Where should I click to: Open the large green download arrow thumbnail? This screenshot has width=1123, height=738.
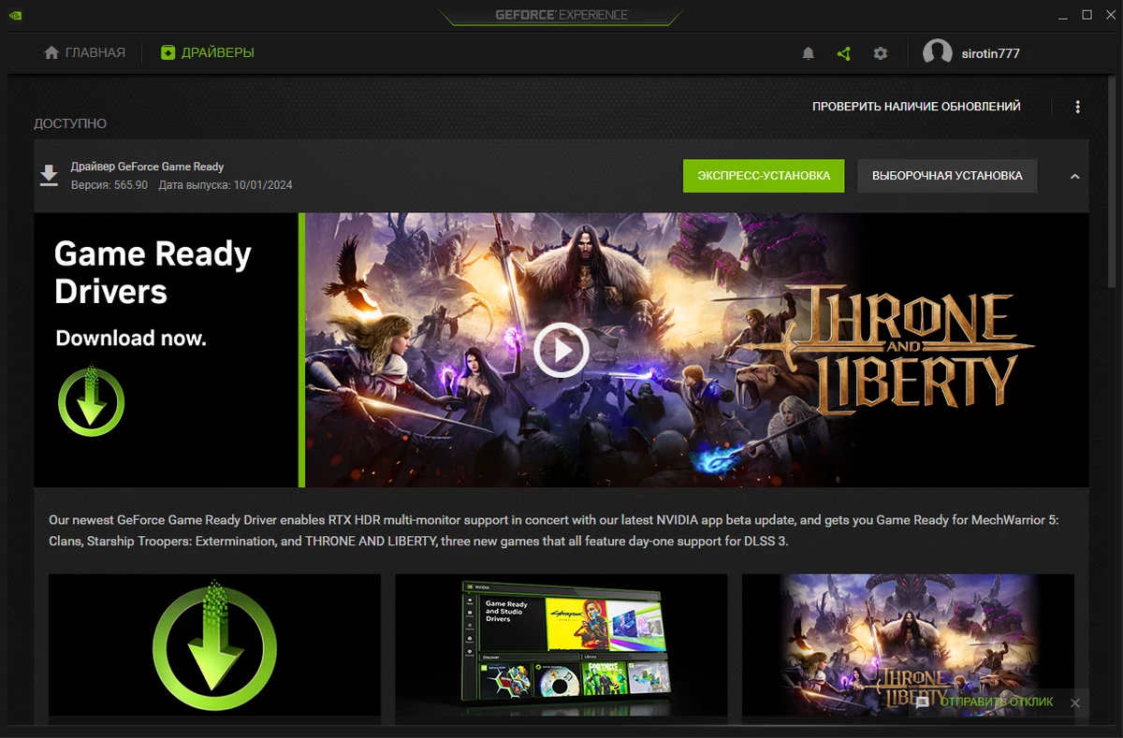click(x=214, y=644)
